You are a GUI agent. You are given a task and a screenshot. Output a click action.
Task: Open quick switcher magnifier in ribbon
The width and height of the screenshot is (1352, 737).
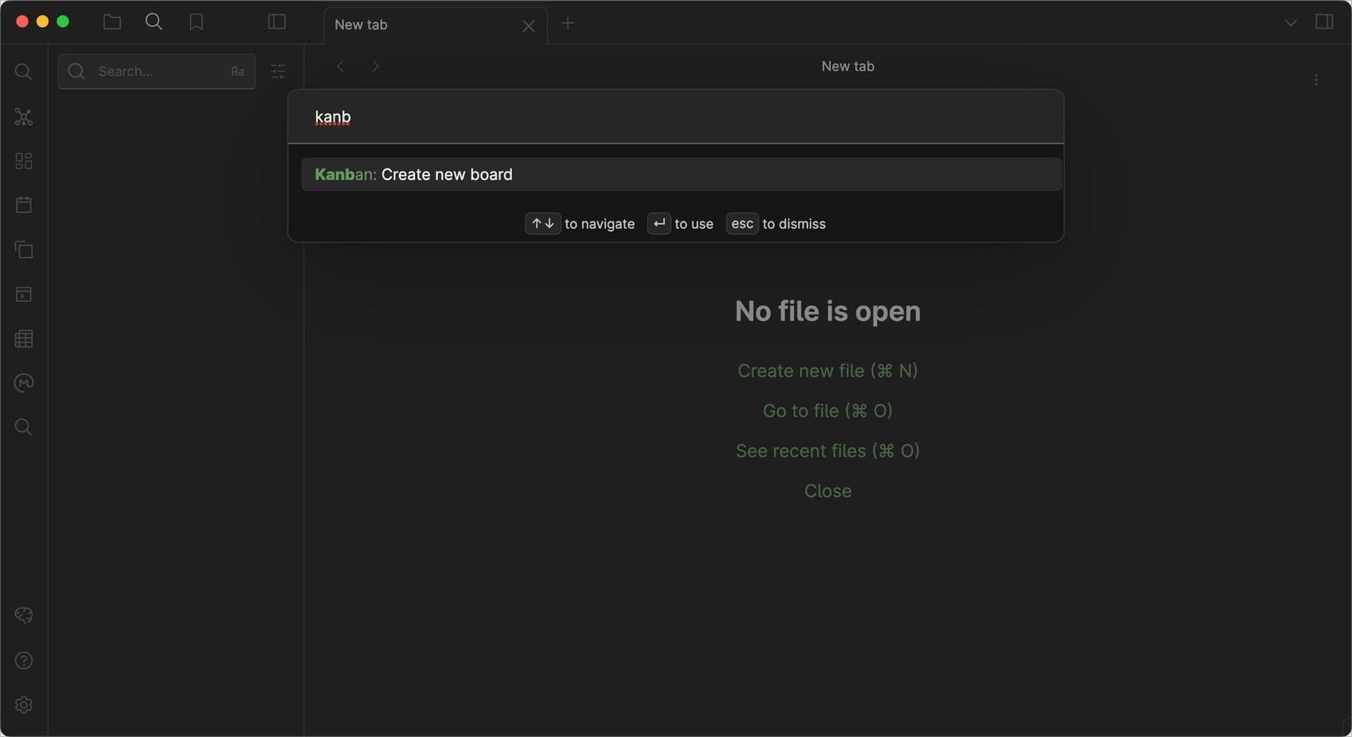coord(24,72)
